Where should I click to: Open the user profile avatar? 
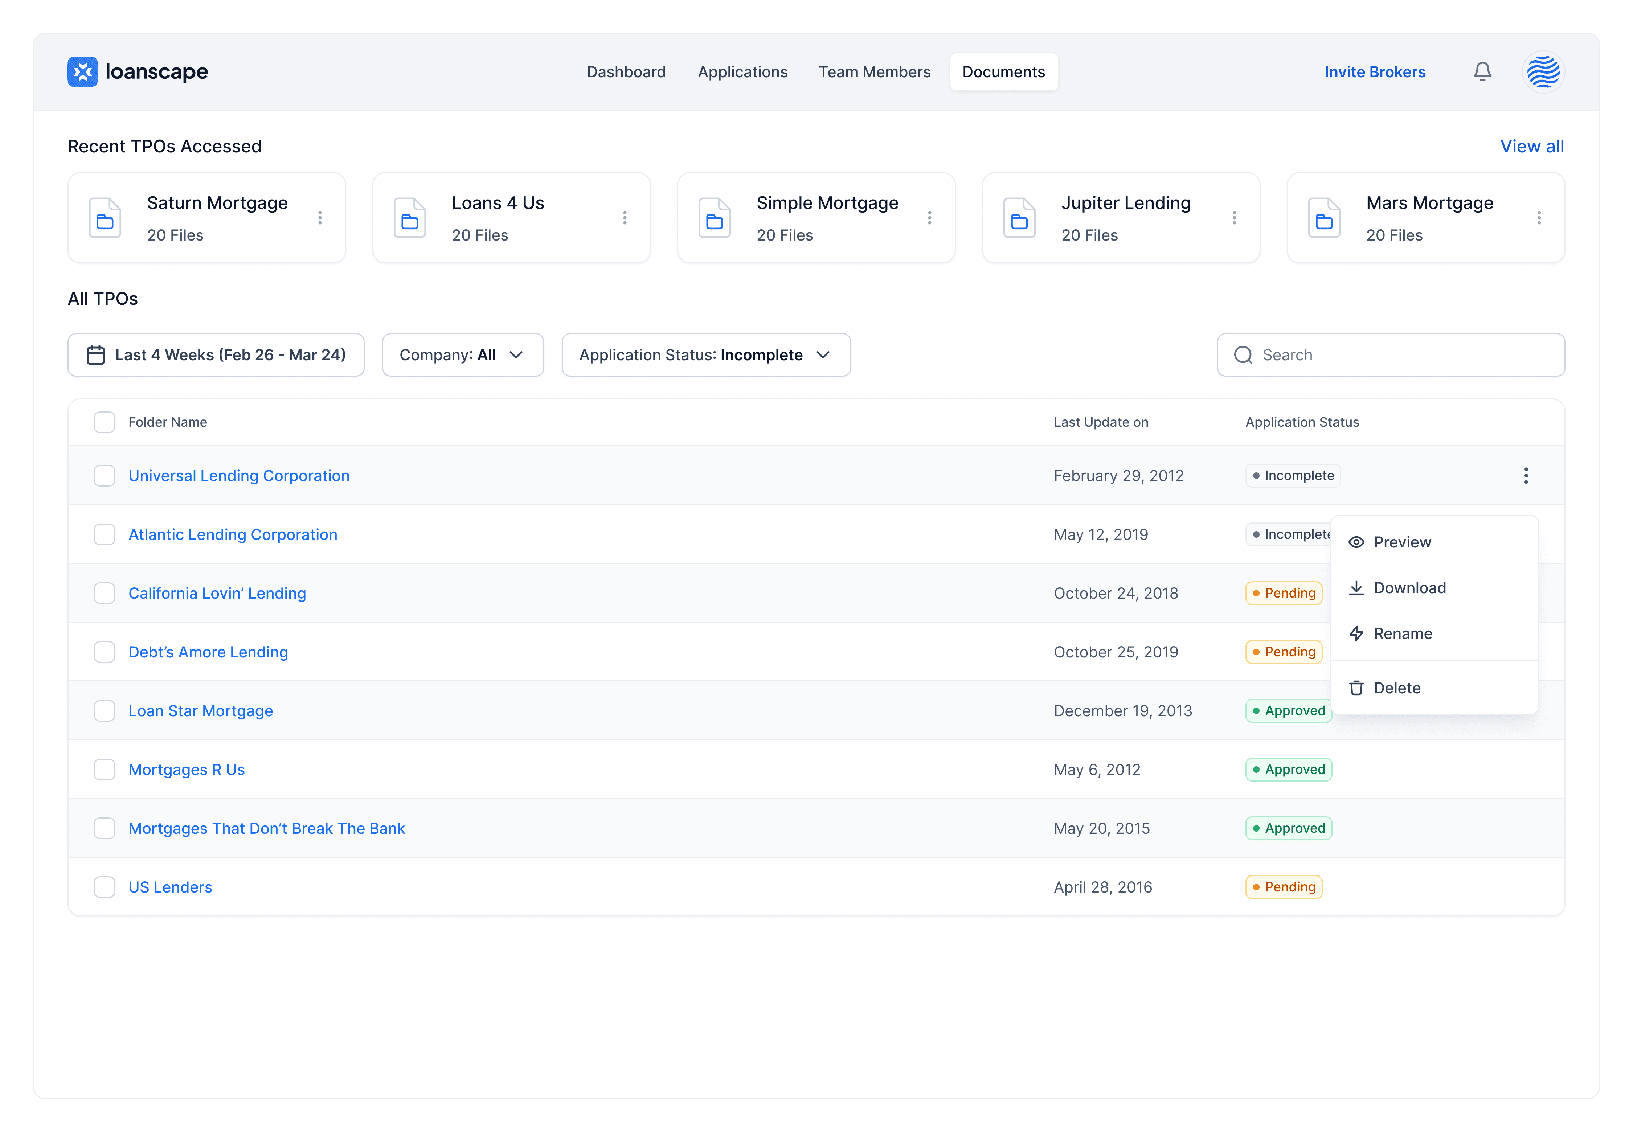click(x=1543, y=71)
